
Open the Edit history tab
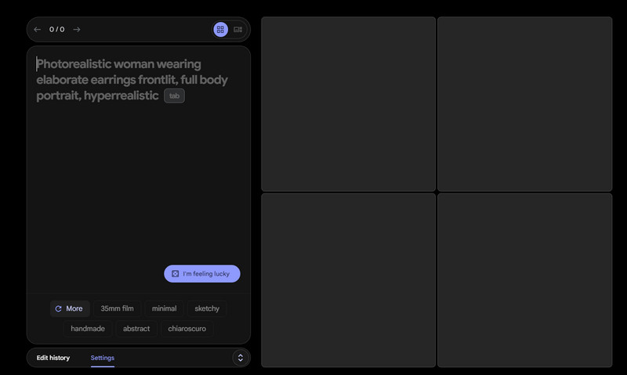coord(53,358)
